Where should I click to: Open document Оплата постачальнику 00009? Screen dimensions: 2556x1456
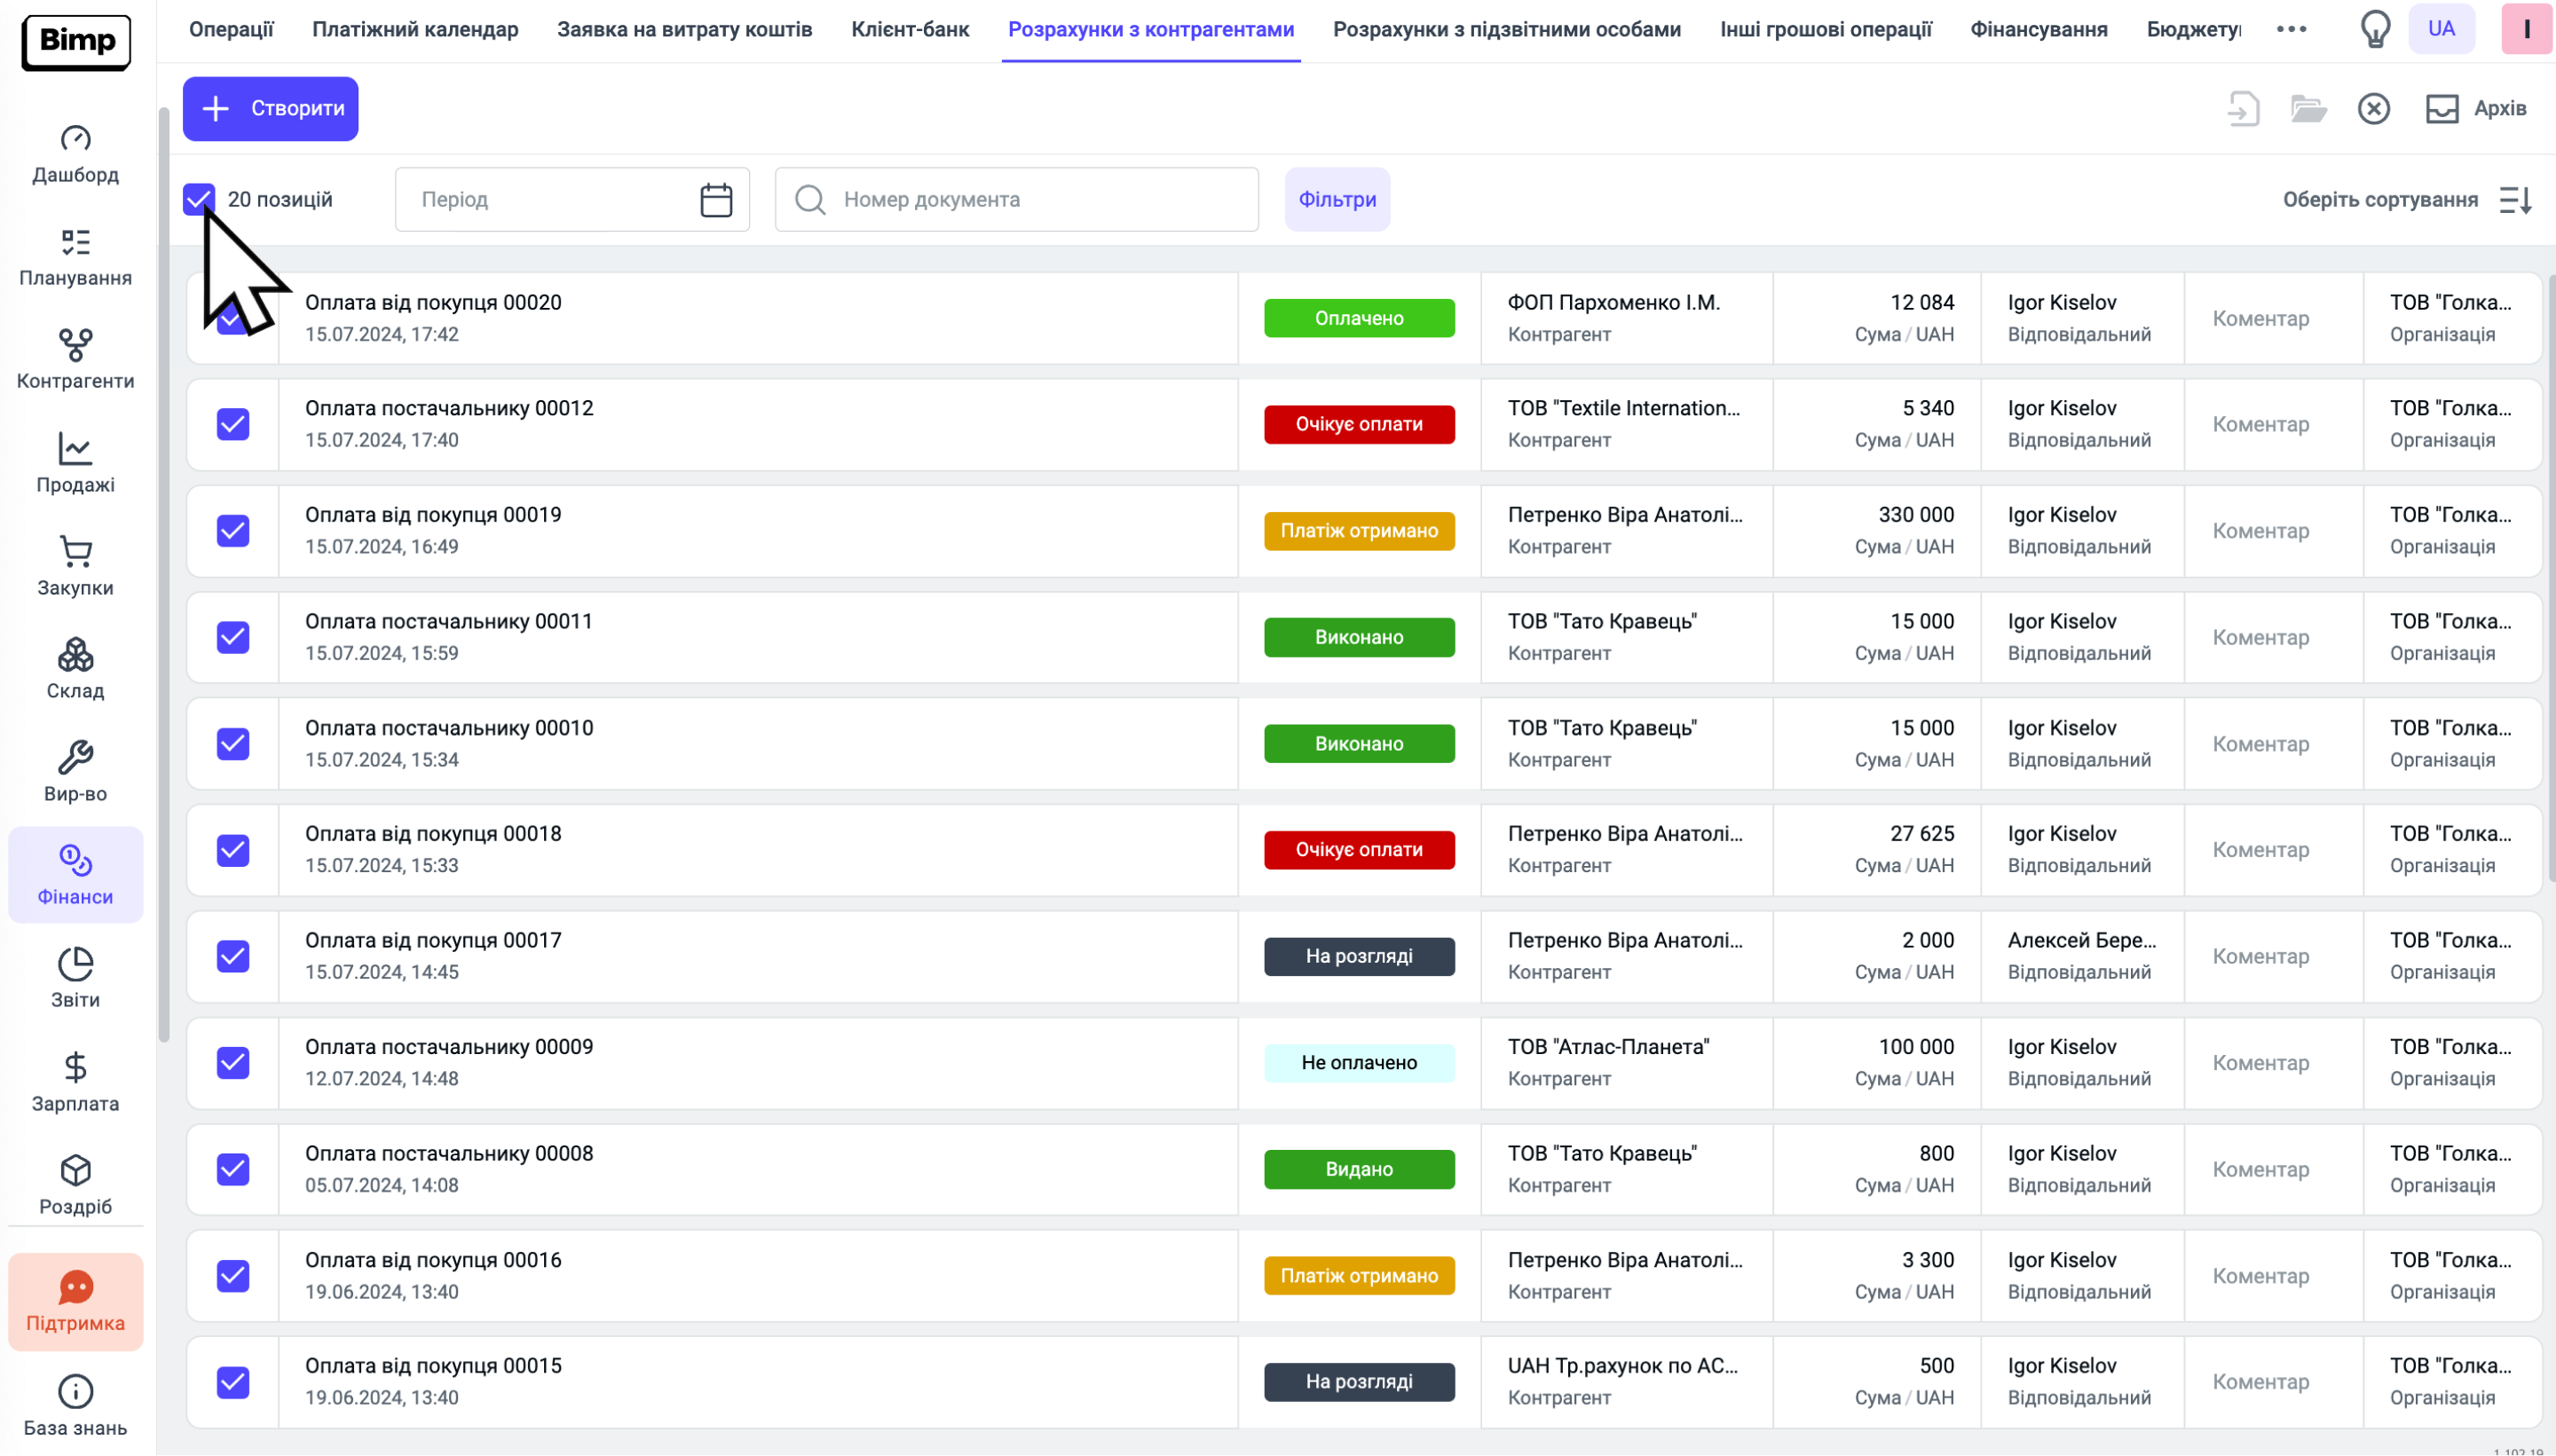point(449,1047)
